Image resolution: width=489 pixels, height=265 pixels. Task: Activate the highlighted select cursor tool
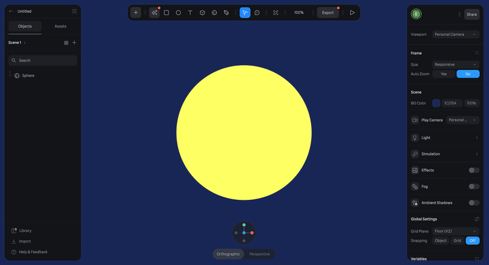coord(245,13)
